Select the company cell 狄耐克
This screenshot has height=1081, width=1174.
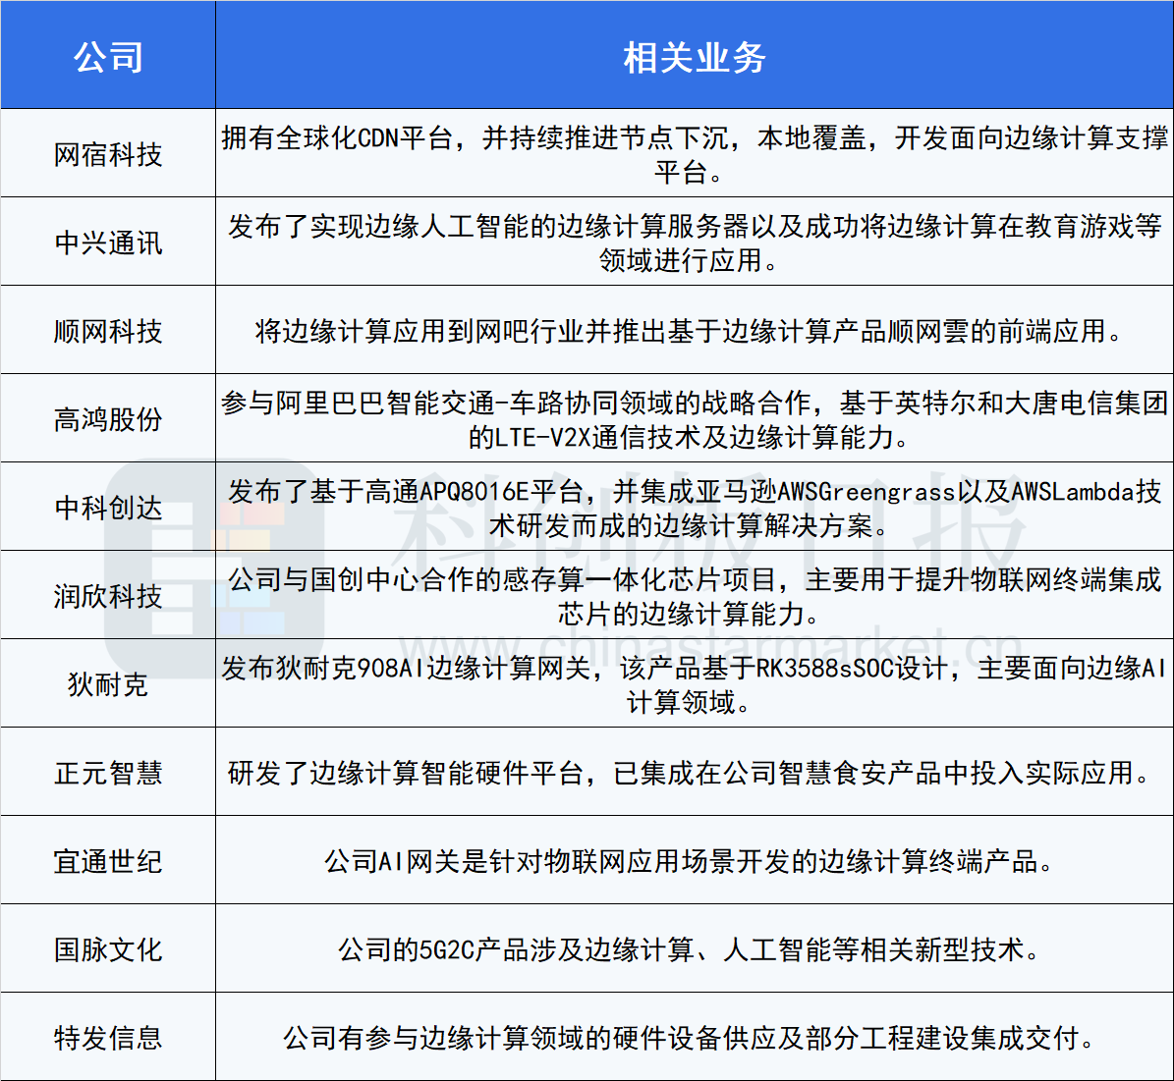pyautogui.click(x=108, y=684)
